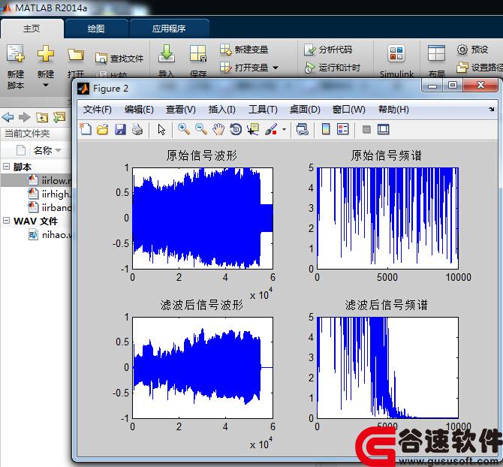
Task: Open the brush color dropdown arrow
Action: pos(284,130)
